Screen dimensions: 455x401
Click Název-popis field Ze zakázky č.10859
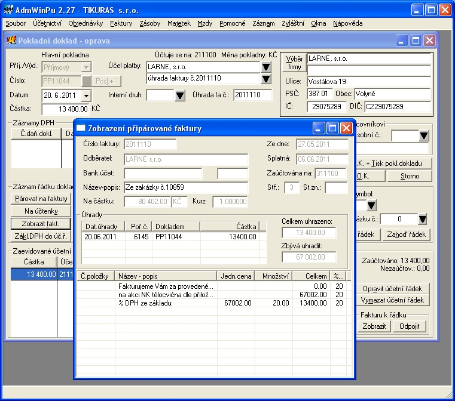pos(186,187)
